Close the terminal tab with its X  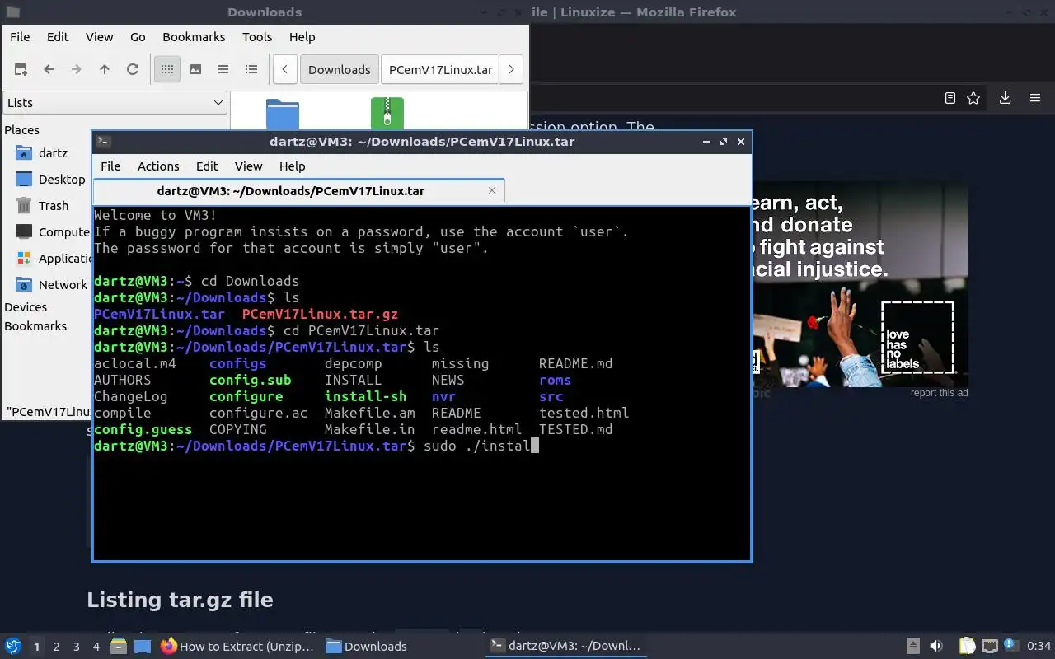[492, 190]
